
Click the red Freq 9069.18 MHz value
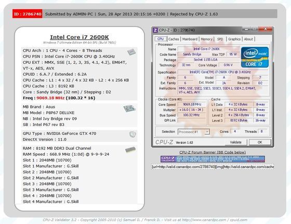point(50,98)
